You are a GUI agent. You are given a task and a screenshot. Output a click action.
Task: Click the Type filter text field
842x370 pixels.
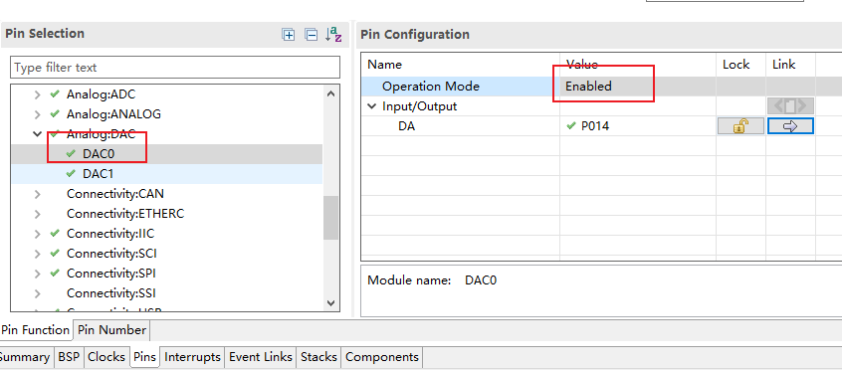pos(175,68)
